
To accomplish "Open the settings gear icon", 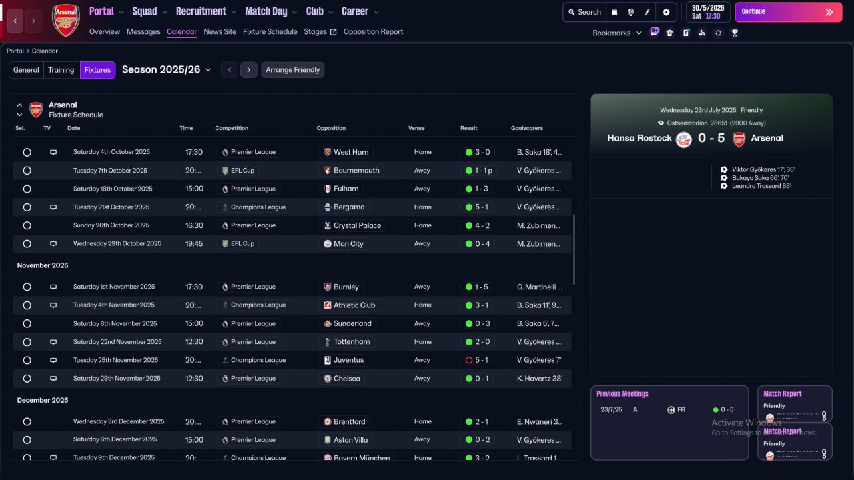I will coord(666,12).
